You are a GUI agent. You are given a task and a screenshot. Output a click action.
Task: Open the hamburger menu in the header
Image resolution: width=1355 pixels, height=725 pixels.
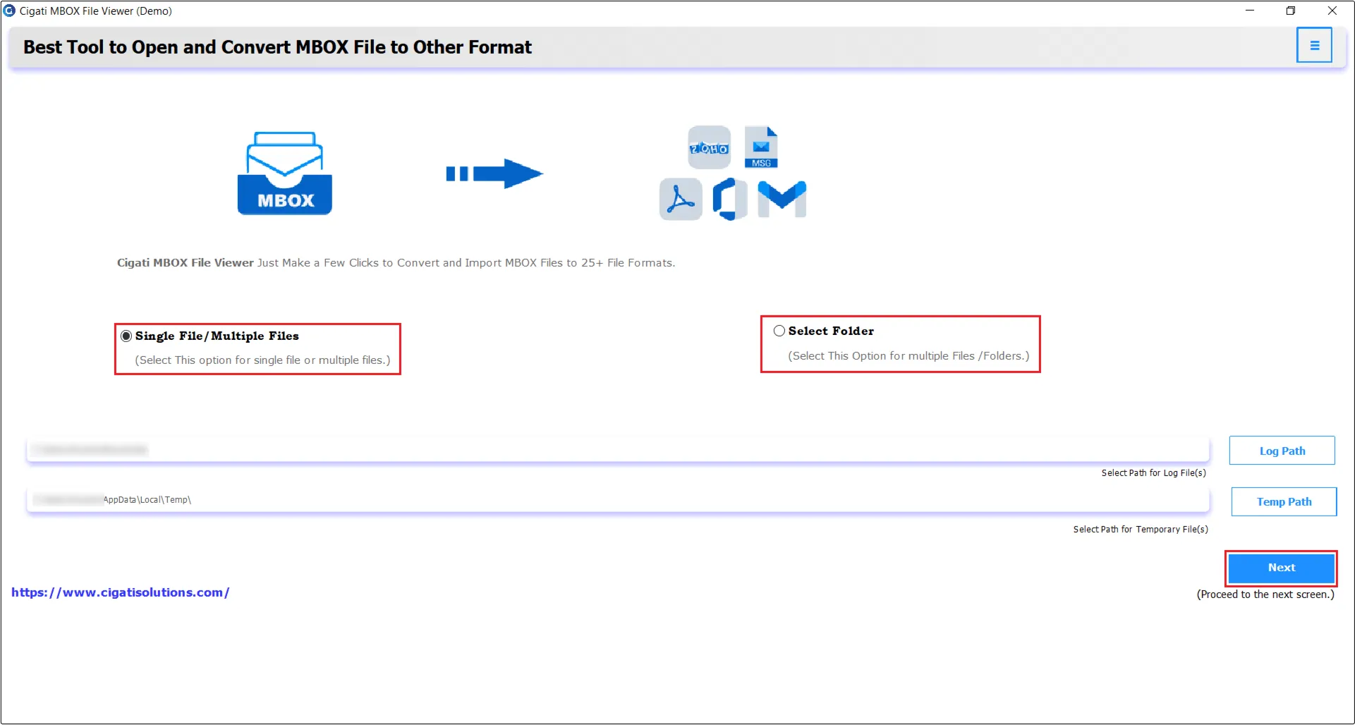point(1314,45)
